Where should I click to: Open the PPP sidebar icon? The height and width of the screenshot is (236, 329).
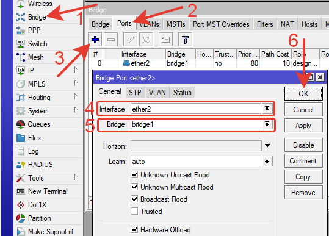pyautogui.click(x=21, y=30)
